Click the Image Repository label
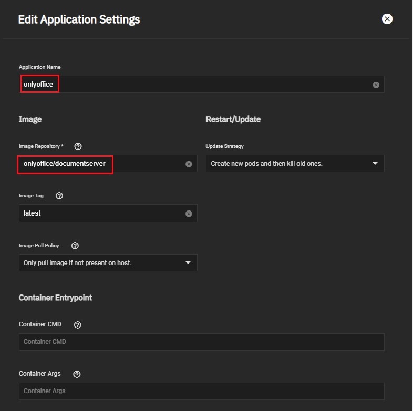This screenshot has height=411, width=413. 41,146
